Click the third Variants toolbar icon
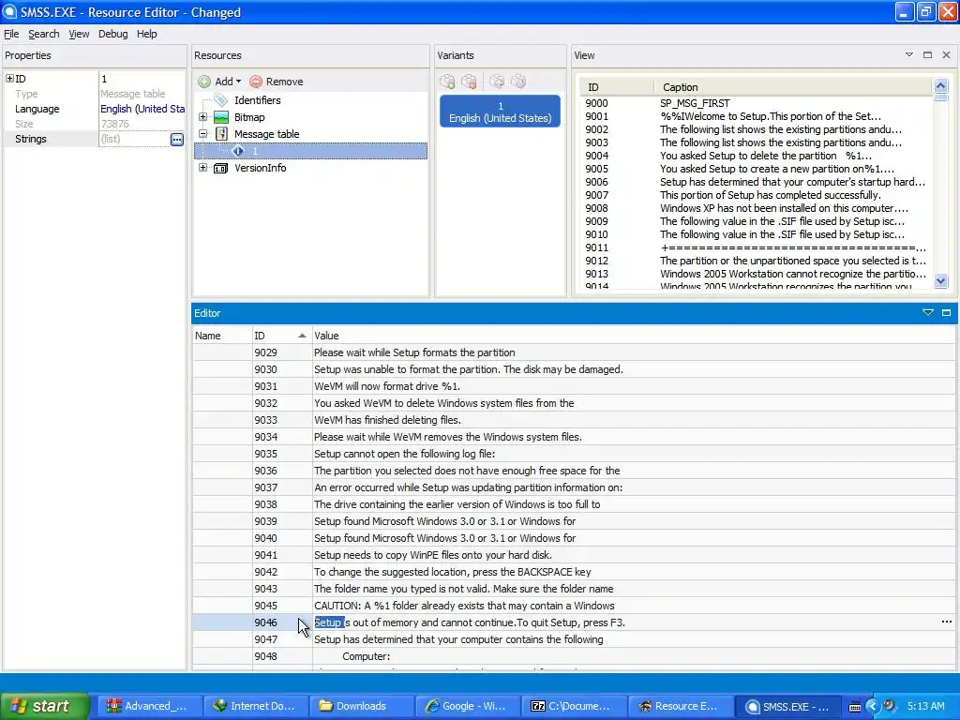Image resolution: width=960 pixels, height=720 pixels. [x=497, y=82]
